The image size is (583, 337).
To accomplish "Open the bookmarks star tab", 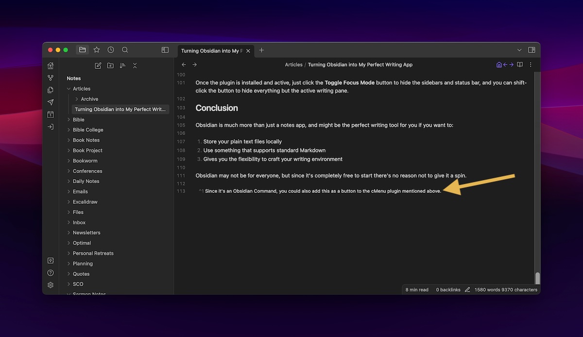I will tap(97, 50).
